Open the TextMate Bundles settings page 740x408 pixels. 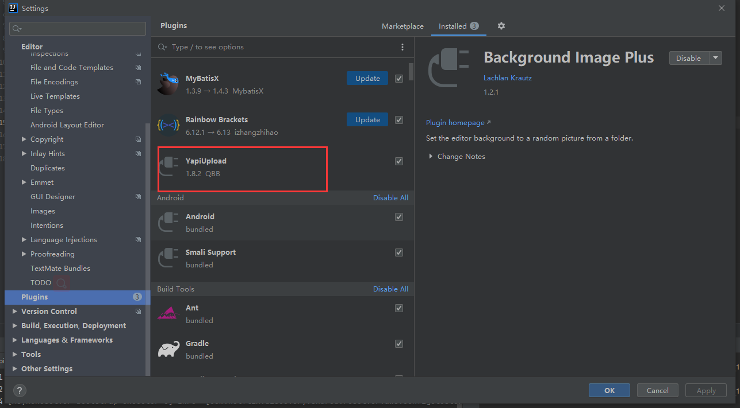click(60, 269)
